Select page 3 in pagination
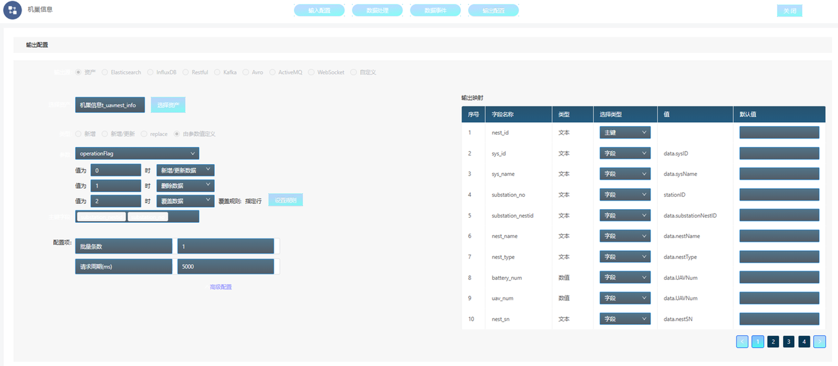Viewport: 838px width, 366px height. tap(789, 341)
